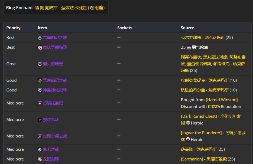Open the Sartharion boss source link
253x164 pixels.
point(192,159)
